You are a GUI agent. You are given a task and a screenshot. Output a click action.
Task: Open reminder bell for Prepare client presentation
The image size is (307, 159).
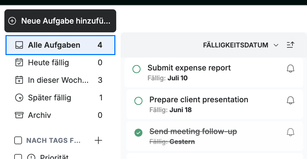[x=291, y=100]
